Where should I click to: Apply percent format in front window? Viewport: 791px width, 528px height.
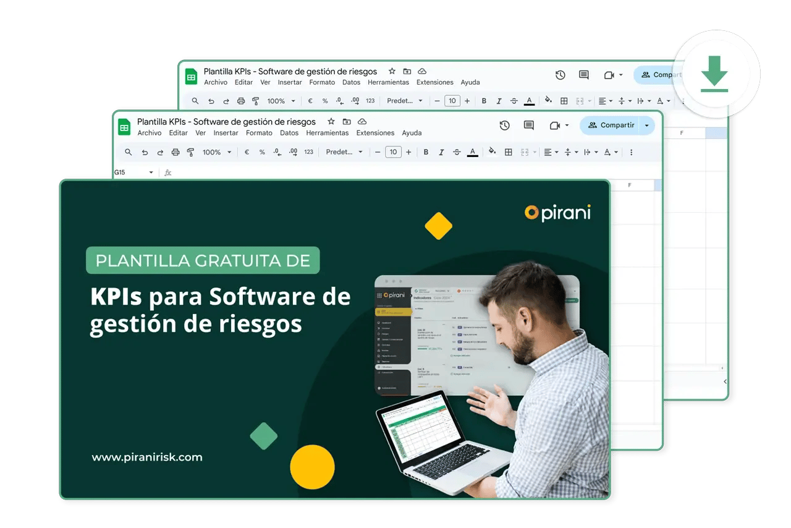pyautogui.click(x=262, y=152)
